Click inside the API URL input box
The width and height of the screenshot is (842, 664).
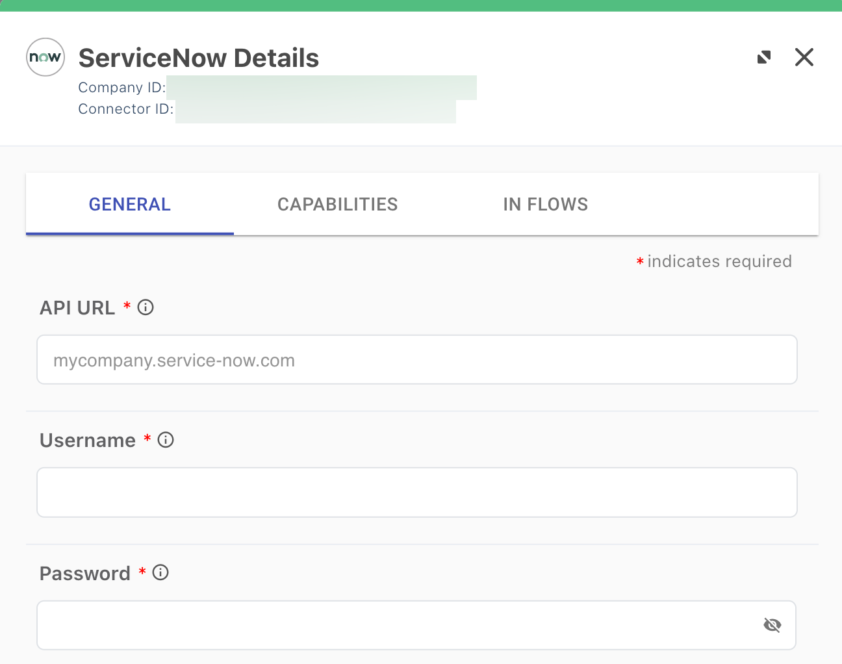point(416,359)
